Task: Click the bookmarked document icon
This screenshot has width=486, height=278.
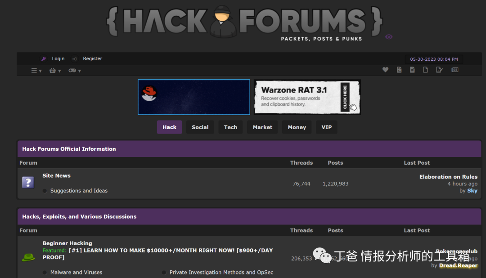Action: [x=399, y=70]
